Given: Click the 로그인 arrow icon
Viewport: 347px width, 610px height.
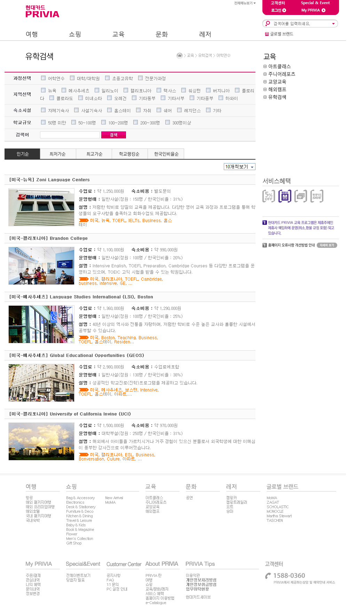Looking at the screenshot, I should pos(284,10).
